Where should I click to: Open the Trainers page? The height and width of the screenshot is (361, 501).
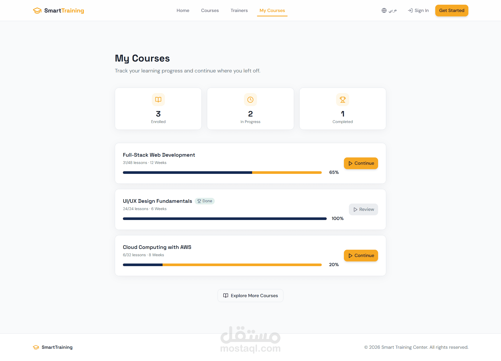(239, 10)
